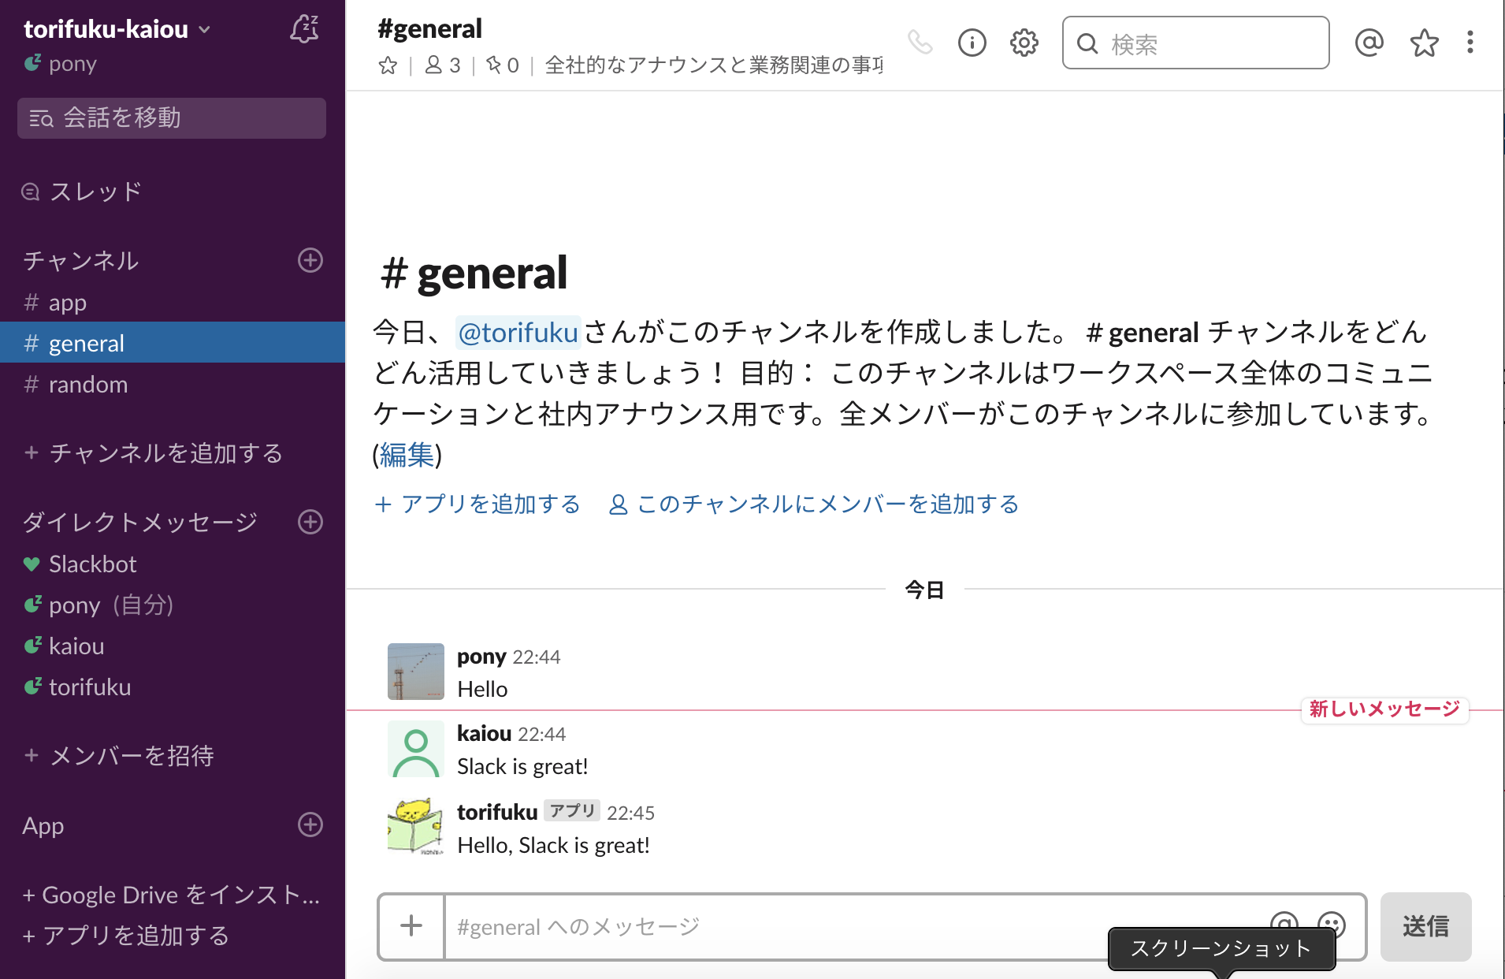Click pony status under workspace name
The width and height of the screenshot is (1505, 979).
pos(61,64)
